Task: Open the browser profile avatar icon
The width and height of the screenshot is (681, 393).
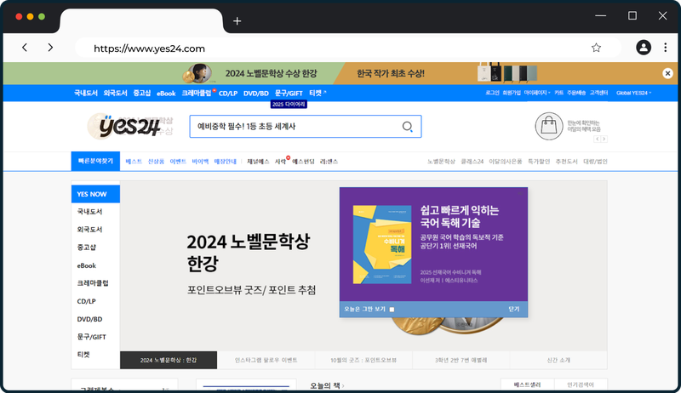Action: tap(644, 48)
